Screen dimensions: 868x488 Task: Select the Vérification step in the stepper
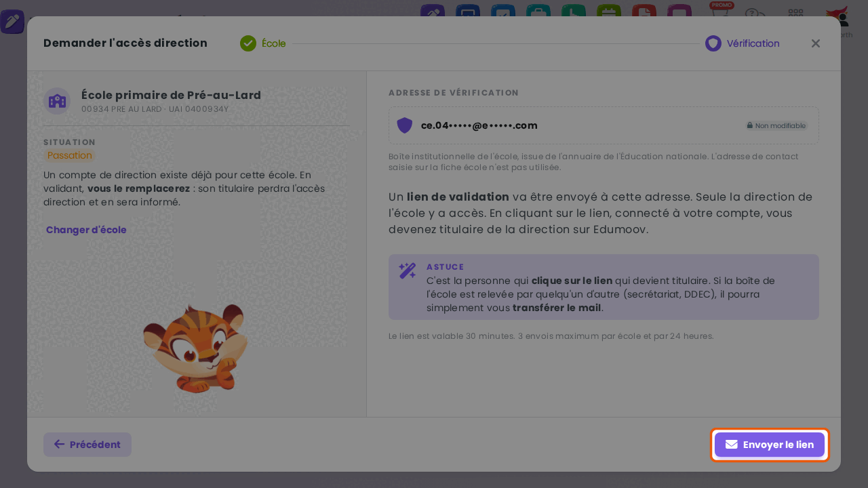pyautogui.click(x=743, y=43)
